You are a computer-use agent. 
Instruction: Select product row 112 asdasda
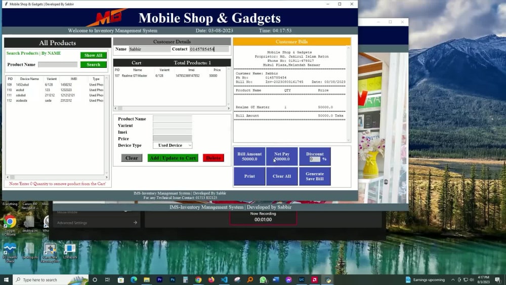(x=55, y=100)
